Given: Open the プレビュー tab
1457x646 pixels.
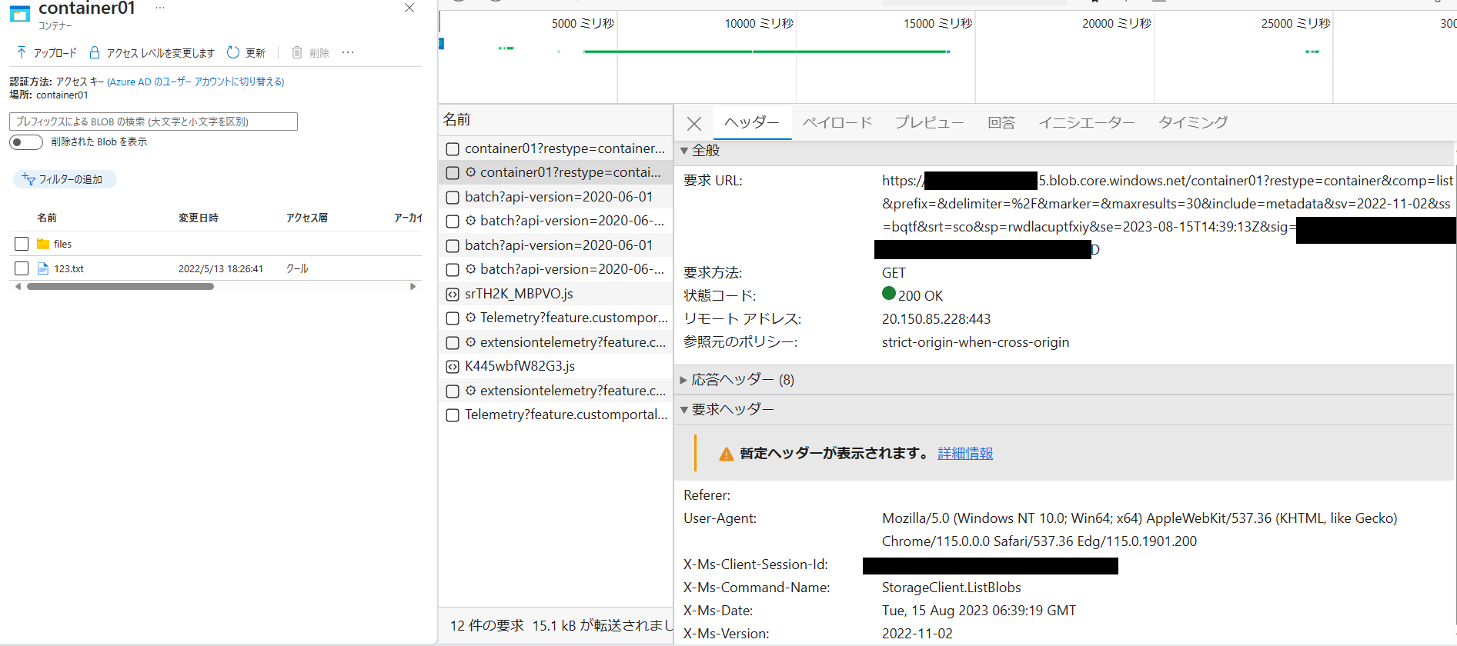Looking at the screenshot, I should coord(929,123).
